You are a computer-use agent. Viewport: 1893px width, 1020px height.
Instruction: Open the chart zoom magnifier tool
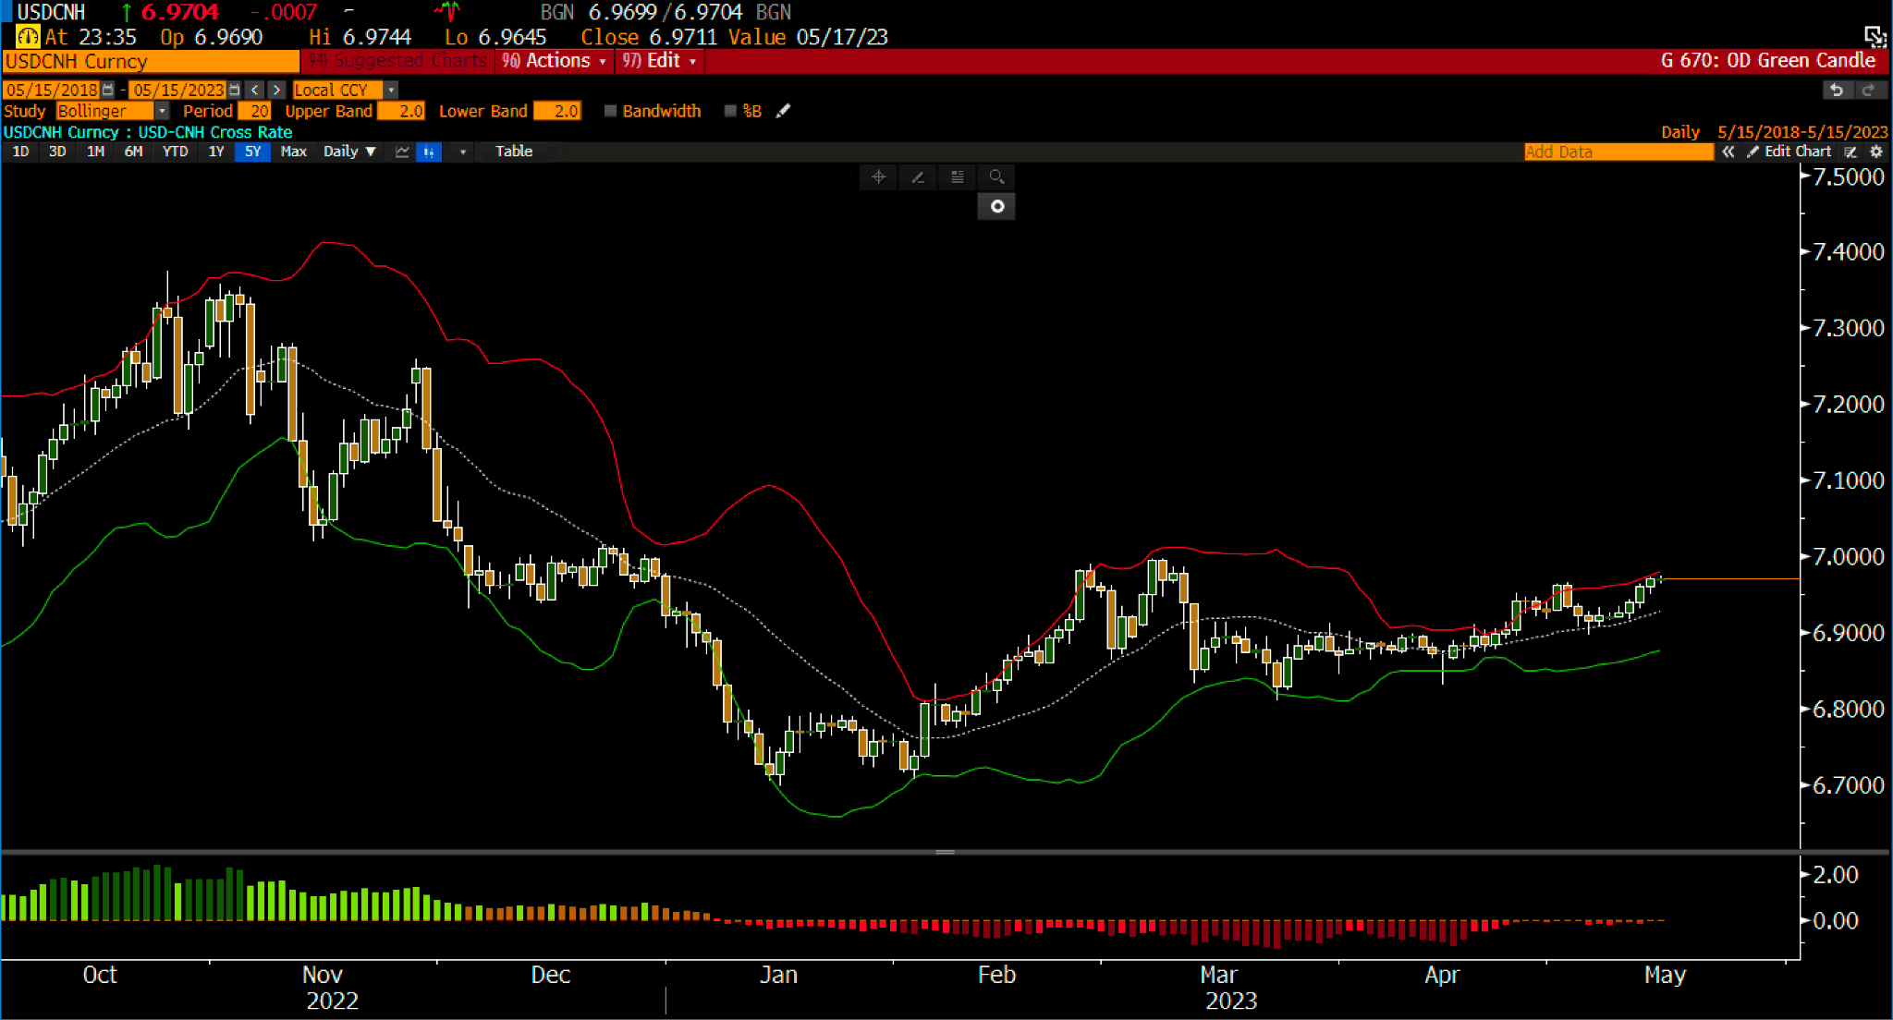click(x=996, y=176)
